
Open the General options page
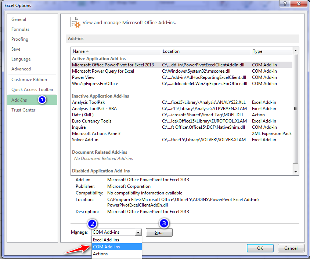pos(18,19)
